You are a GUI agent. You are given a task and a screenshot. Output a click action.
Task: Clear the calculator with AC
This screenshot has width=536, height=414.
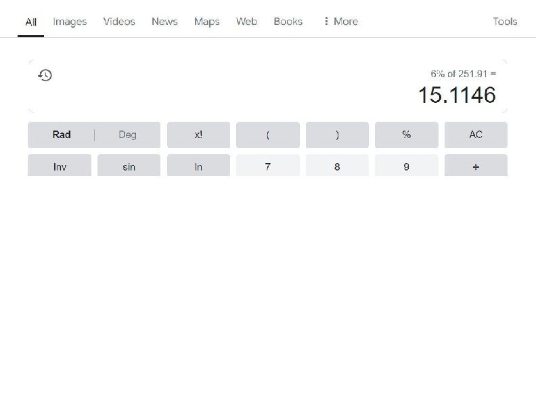tap(476, 135)
